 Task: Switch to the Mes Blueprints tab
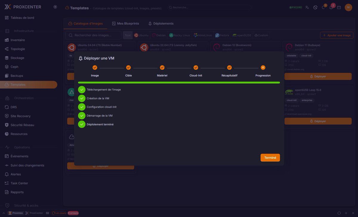[x=126, y=23]
